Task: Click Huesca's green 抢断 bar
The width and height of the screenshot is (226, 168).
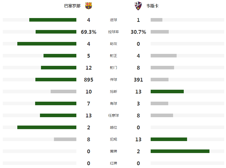Action: pos(167,91)
